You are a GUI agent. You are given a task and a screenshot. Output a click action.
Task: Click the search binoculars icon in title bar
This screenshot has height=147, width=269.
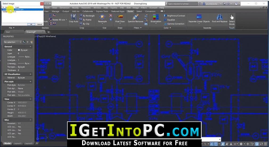(200, 4)
